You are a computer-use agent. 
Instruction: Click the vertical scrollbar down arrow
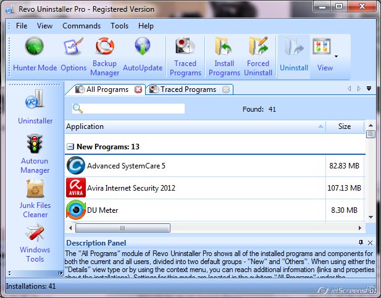pos(371,217)
